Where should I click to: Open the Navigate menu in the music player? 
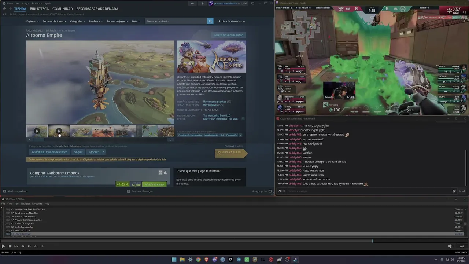coord(25,204)
